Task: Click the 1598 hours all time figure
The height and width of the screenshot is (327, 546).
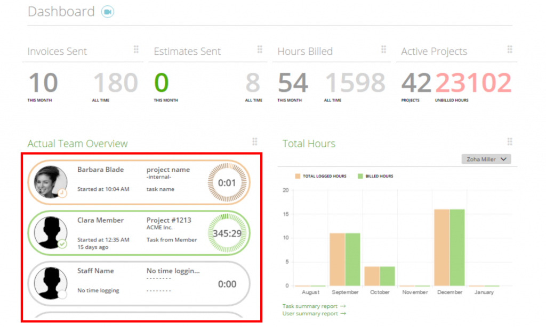Action: tap(355, 82)
